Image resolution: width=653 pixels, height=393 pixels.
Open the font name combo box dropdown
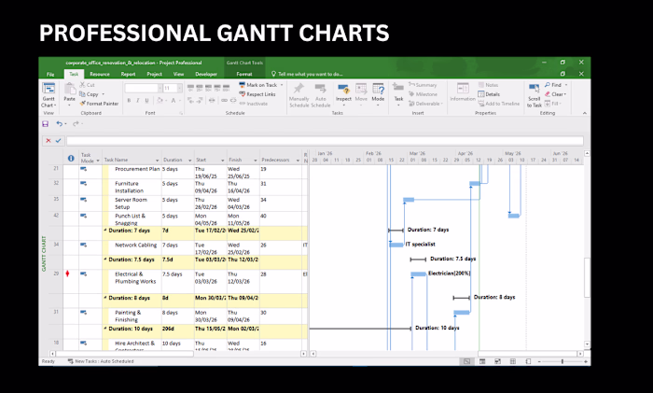[160, 89]
